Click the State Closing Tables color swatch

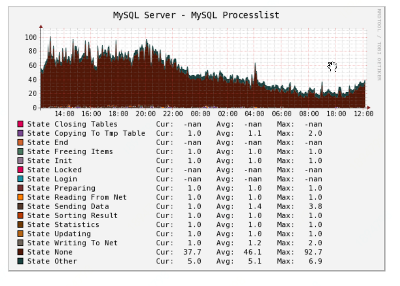21,124
